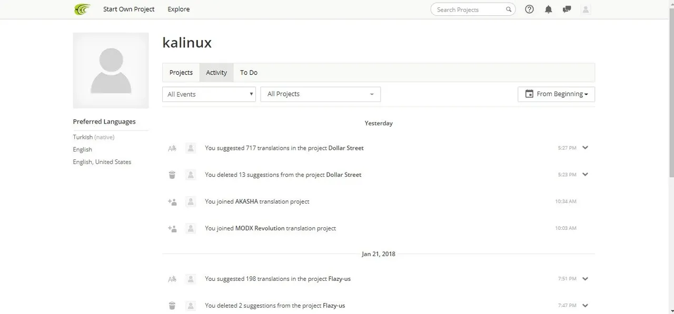Expand the 2 deleted suggestions Flazy-us details
This screenshot has height=314, width=674.
585,306
